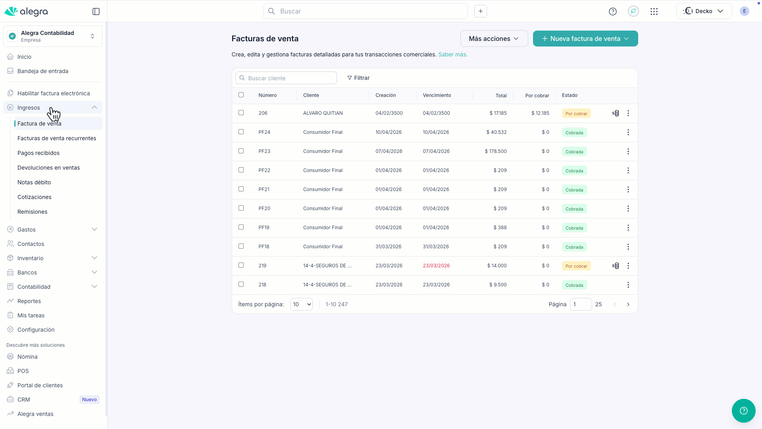Check the box for invoice PF23
The image size is (762, 429).
pos(241,151)
